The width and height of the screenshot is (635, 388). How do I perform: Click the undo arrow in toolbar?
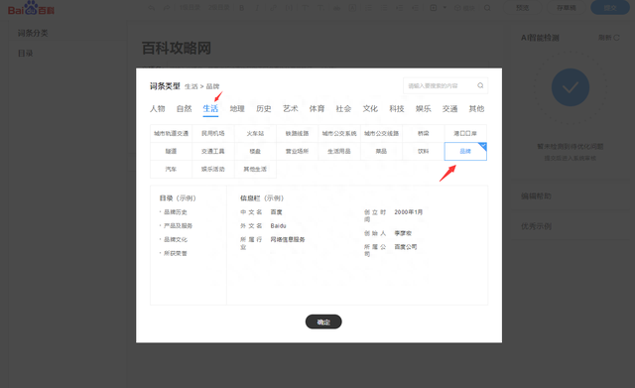(x=151, y=8)
